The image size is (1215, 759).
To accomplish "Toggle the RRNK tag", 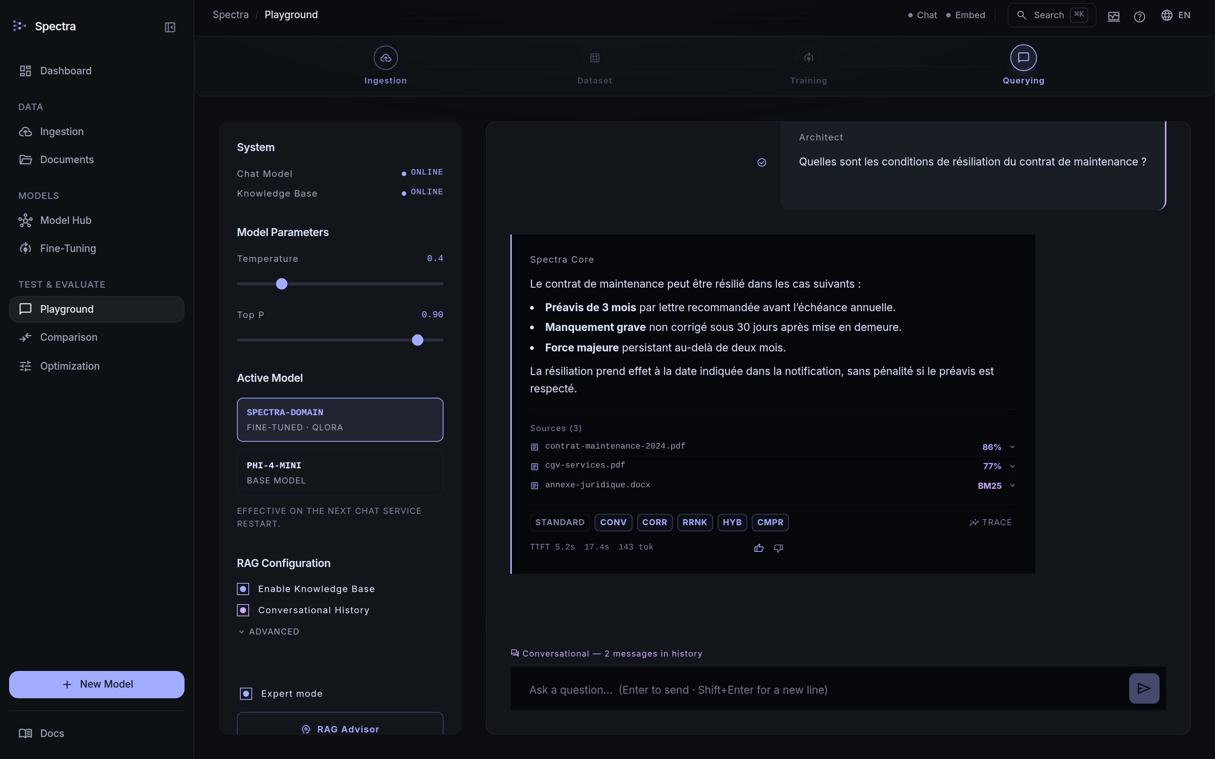I will coord(695,522).
